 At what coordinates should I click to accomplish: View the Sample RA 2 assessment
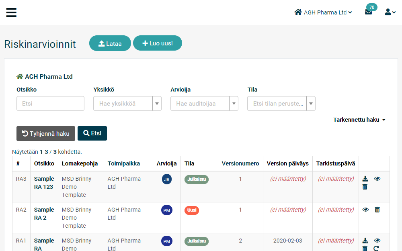tap(365, 210)
